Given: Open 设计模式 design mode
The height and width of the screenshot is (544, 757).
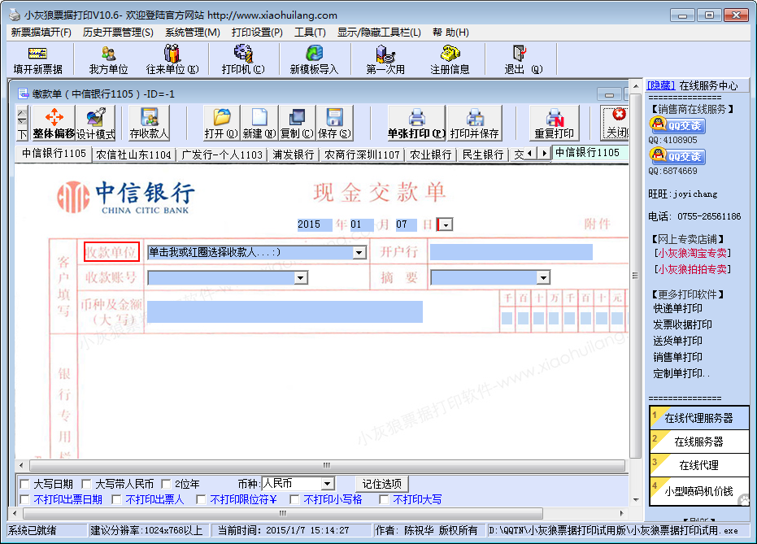Looking at the screenshot, I should coord(96,123).
